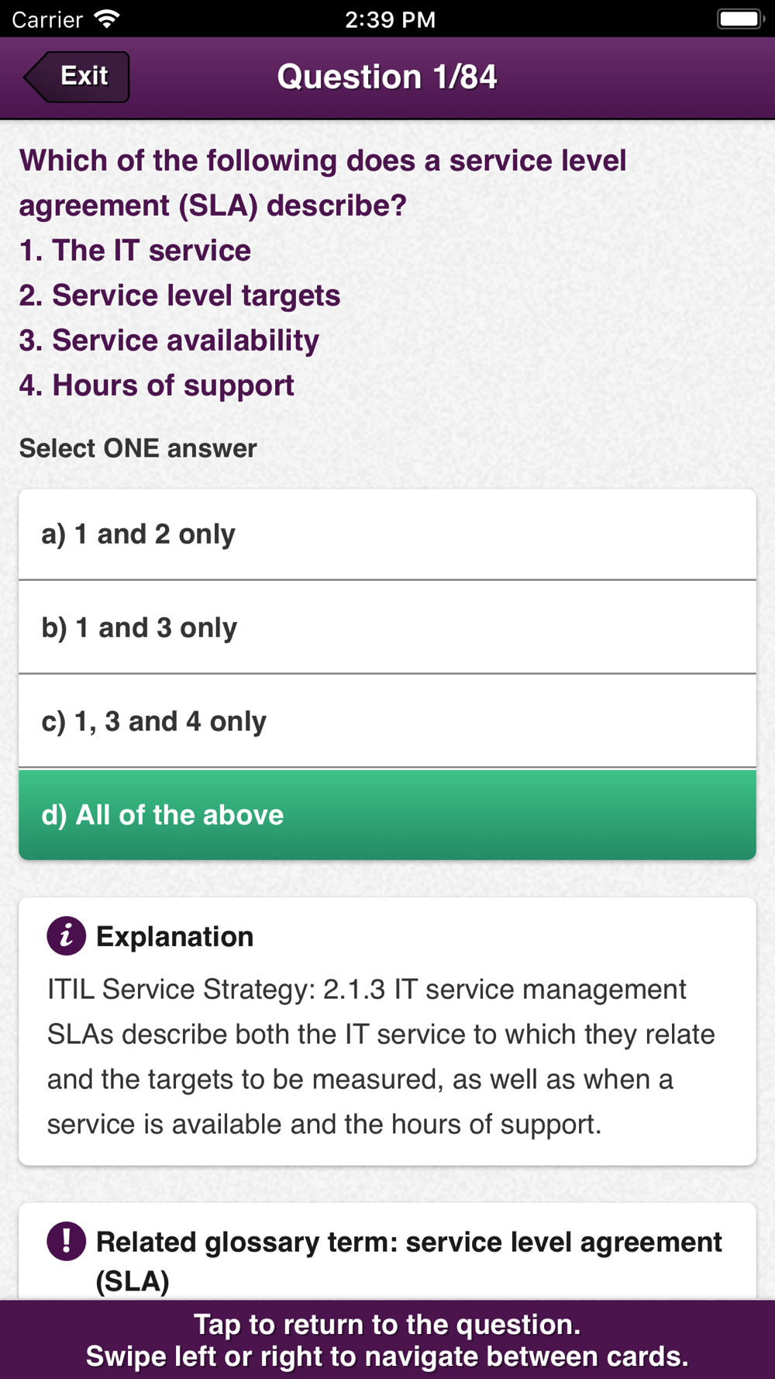Select answer d) All of the above
775x1379 pixels.
tap(387, 814)
